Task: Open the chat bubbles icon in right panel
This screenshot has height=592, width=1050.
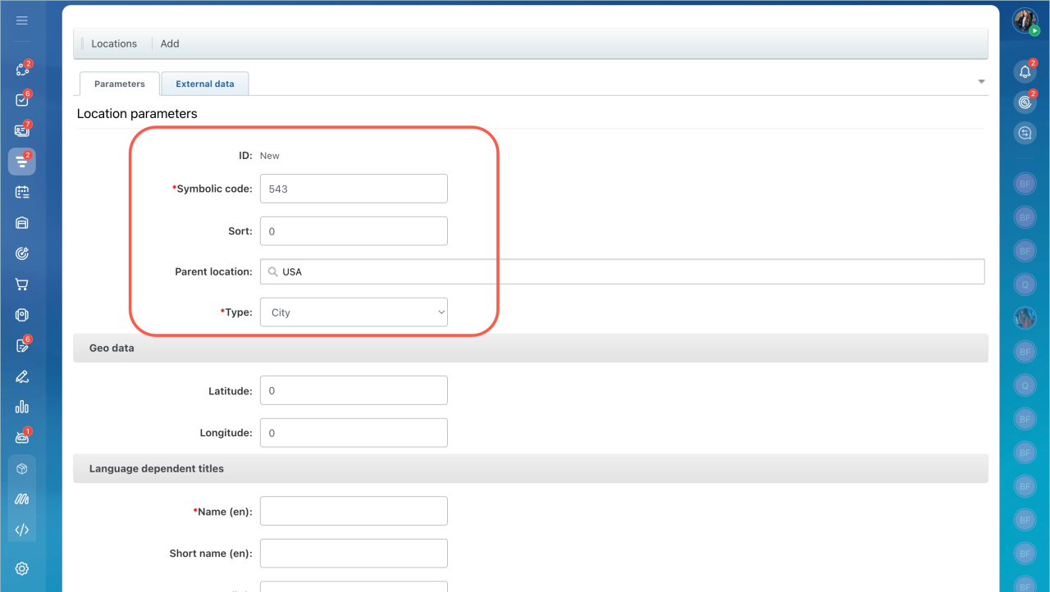Action: tap(1025, 133)
